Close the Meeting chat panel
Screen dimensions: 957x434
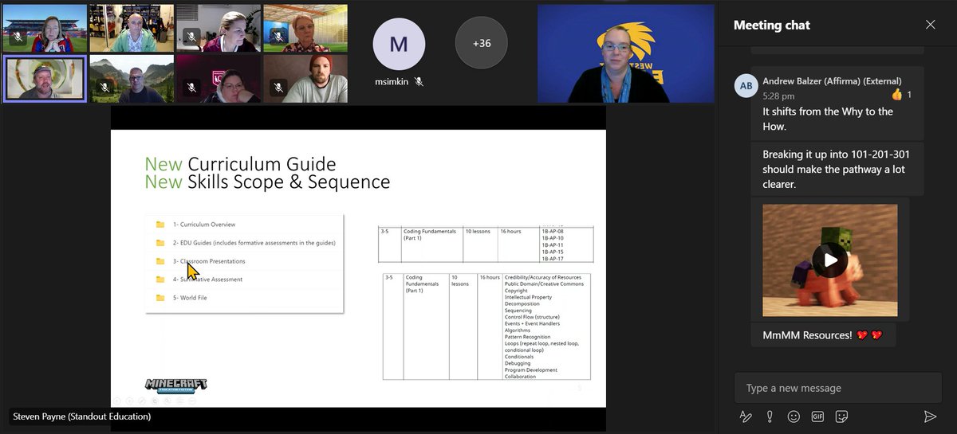point(930,25)
